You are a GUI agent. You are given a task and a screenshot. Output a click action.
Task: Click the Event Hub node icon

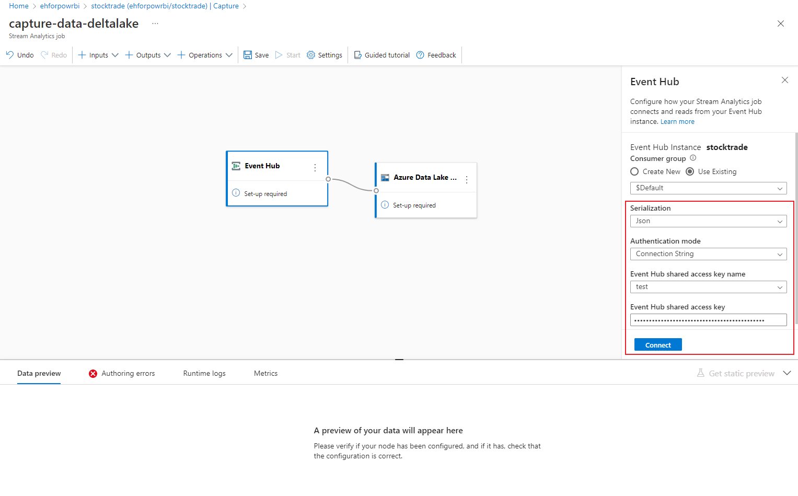tap(236, 166)
